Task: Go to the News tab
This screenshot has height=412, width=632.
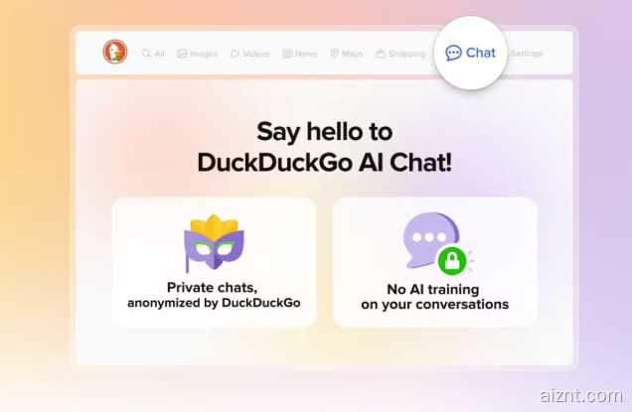Action: (x=299, y=54)
